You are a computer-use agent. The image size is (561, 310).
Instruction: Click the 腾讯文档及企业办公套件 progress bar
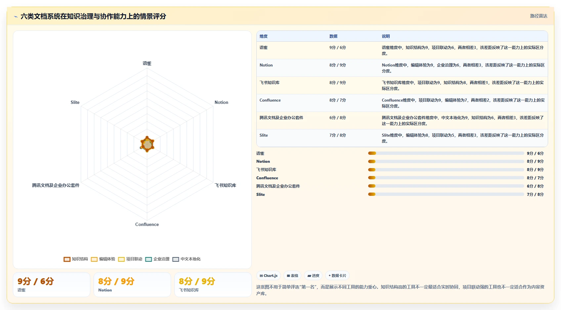coord(446,186)
